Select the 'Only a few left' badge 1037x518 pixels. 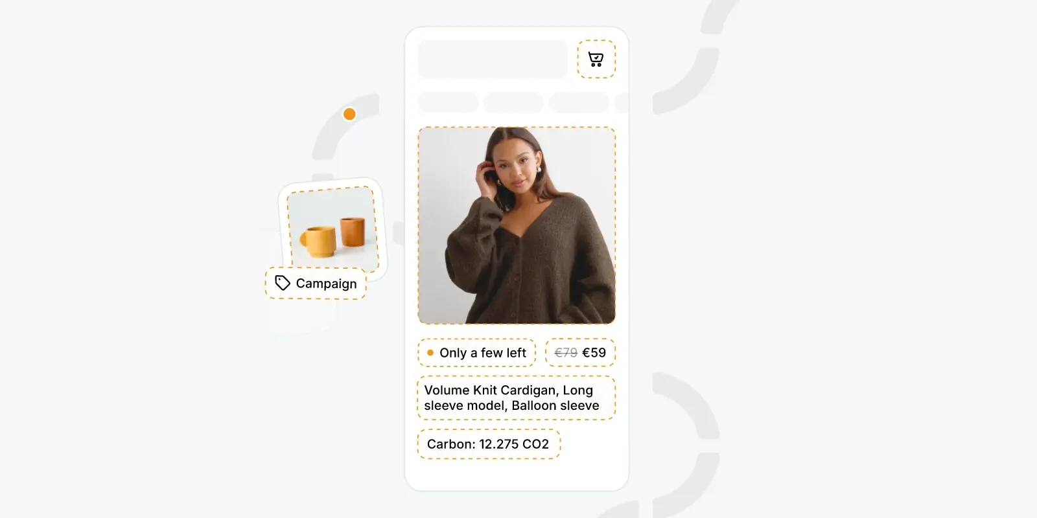476,353
